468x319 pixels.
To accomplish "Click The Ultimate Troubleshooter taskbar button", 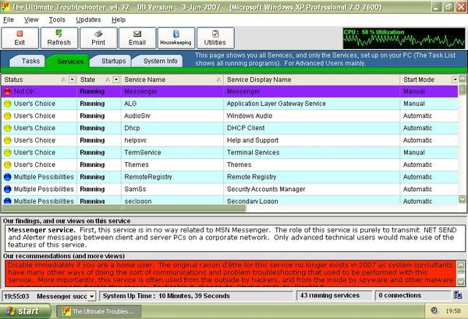I will coord(99,311).
